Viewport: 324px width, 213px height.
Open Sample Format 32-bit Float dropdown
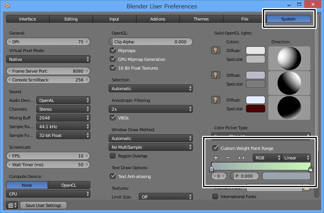click(x=63, y=135)
